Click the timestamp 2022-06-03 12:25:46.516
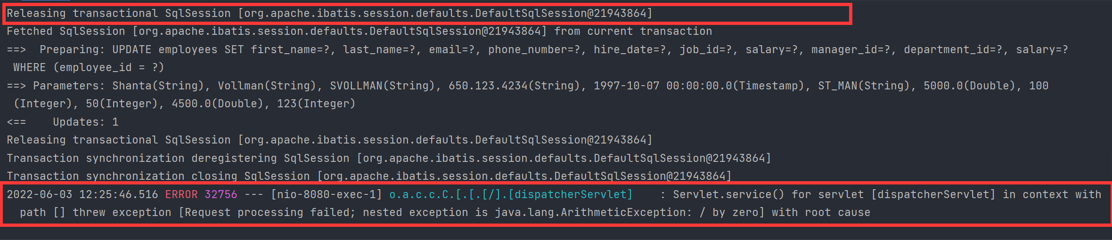 (82, 194)
